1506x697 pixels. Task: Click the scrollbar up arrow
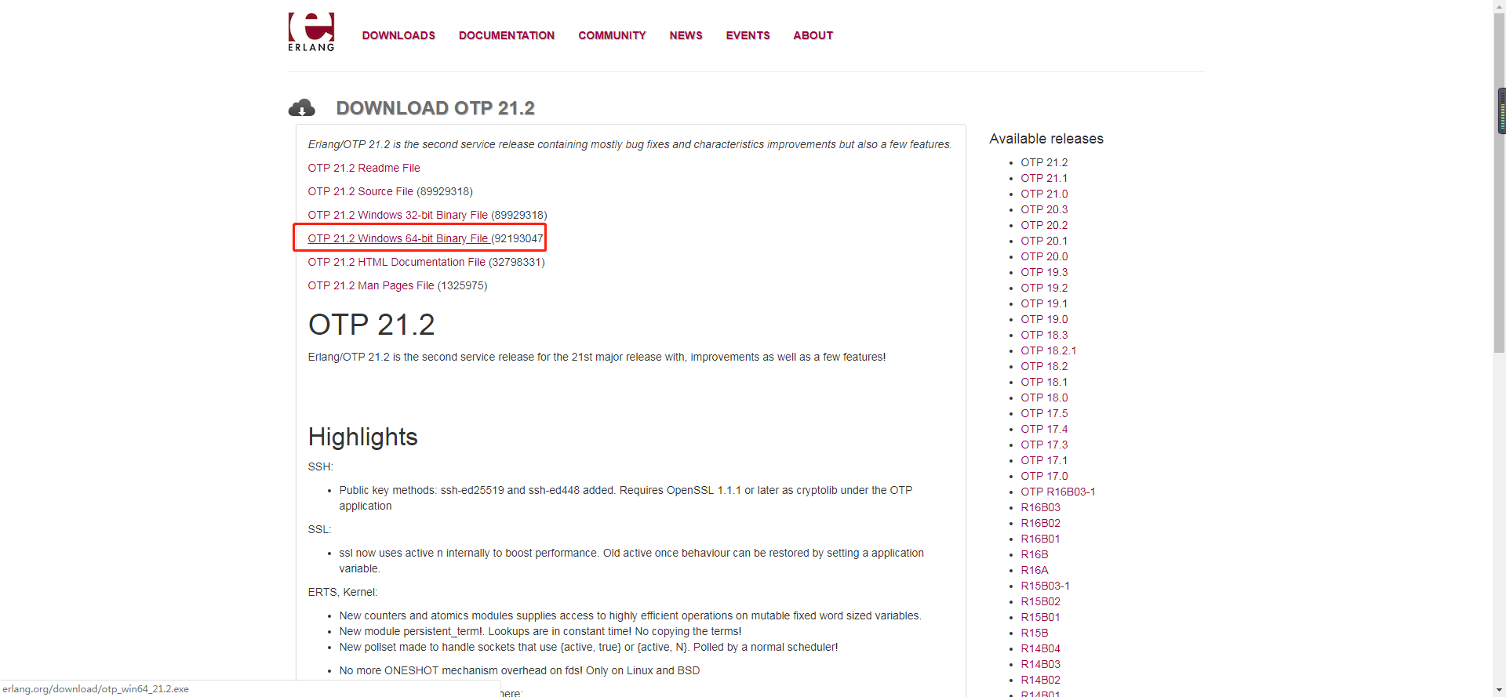[1500, 6]
